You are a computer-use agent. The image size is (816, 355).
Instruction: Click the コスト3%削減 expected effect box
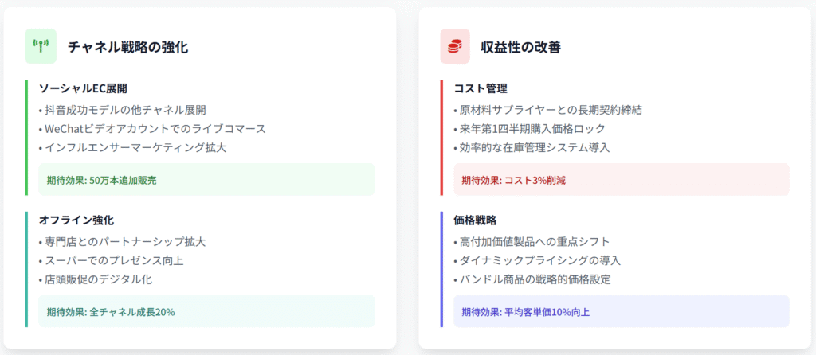click(621, 180)
